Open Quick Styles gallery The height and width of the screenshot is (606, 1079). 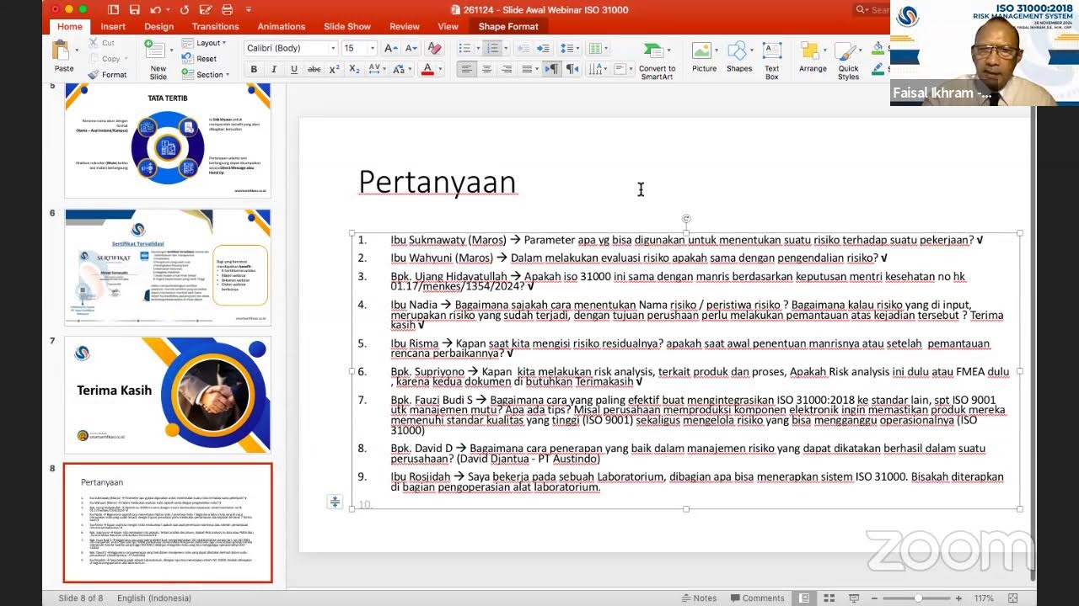848,61
